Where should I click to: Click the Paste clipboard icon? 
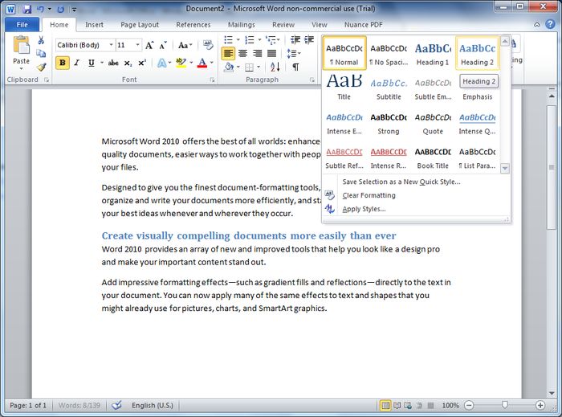tap(21, 46)
